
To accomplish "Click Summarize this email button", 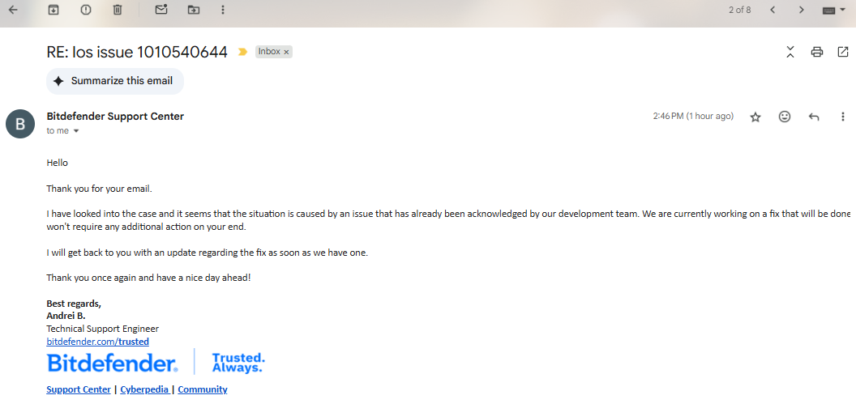I will (114, 81).
